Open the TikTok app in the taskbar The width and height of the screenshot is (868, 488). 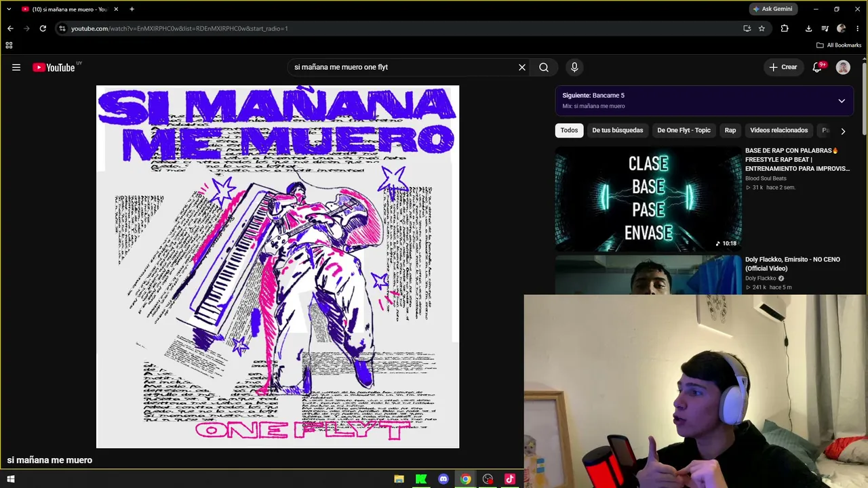pyautogui.click(x=510, y=479)
